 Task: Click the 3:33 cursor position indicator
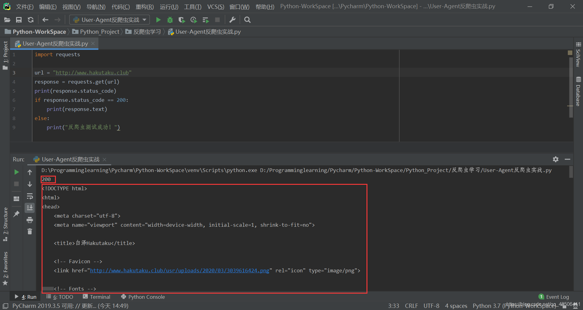click(394, 306)
